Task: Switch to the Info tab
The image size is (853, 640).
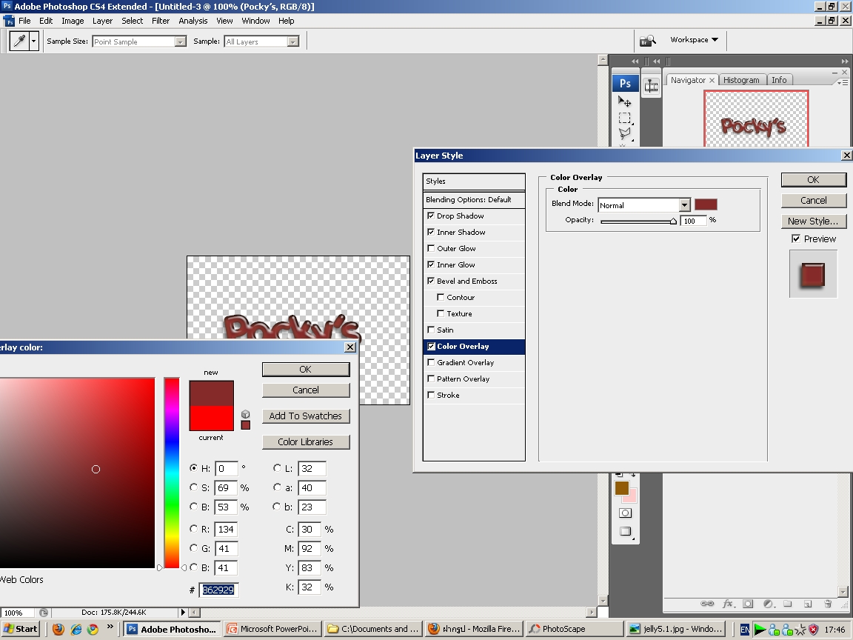Action: click(779, 80)
